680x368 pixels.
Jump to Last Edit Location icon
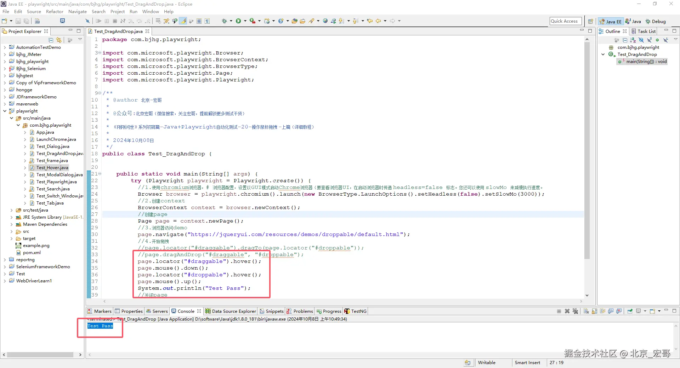pyautogui.click(x=370, y=21)
